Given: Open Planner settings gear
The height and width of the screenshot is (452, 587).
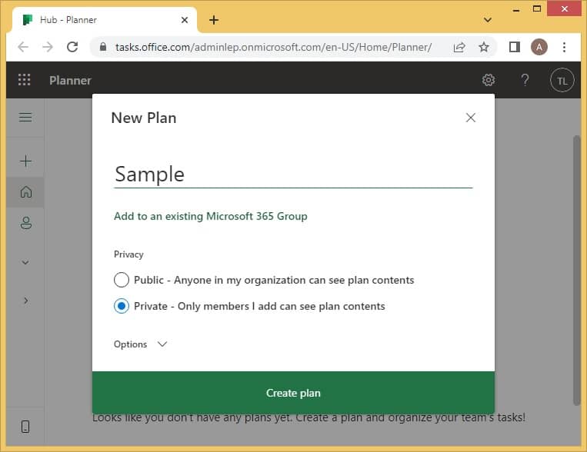Looking at the screenshot, I should coord(489,80).
